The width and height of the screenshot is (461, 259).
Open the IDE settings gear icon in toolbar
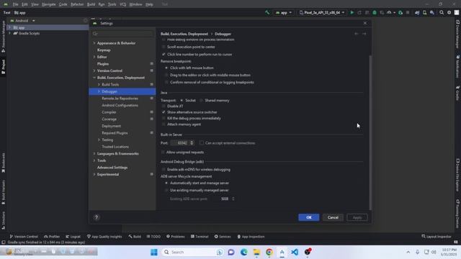[449, 13]
